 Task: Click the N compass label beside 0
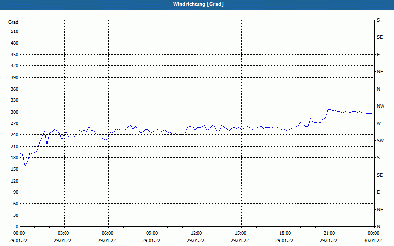point(378,227)
